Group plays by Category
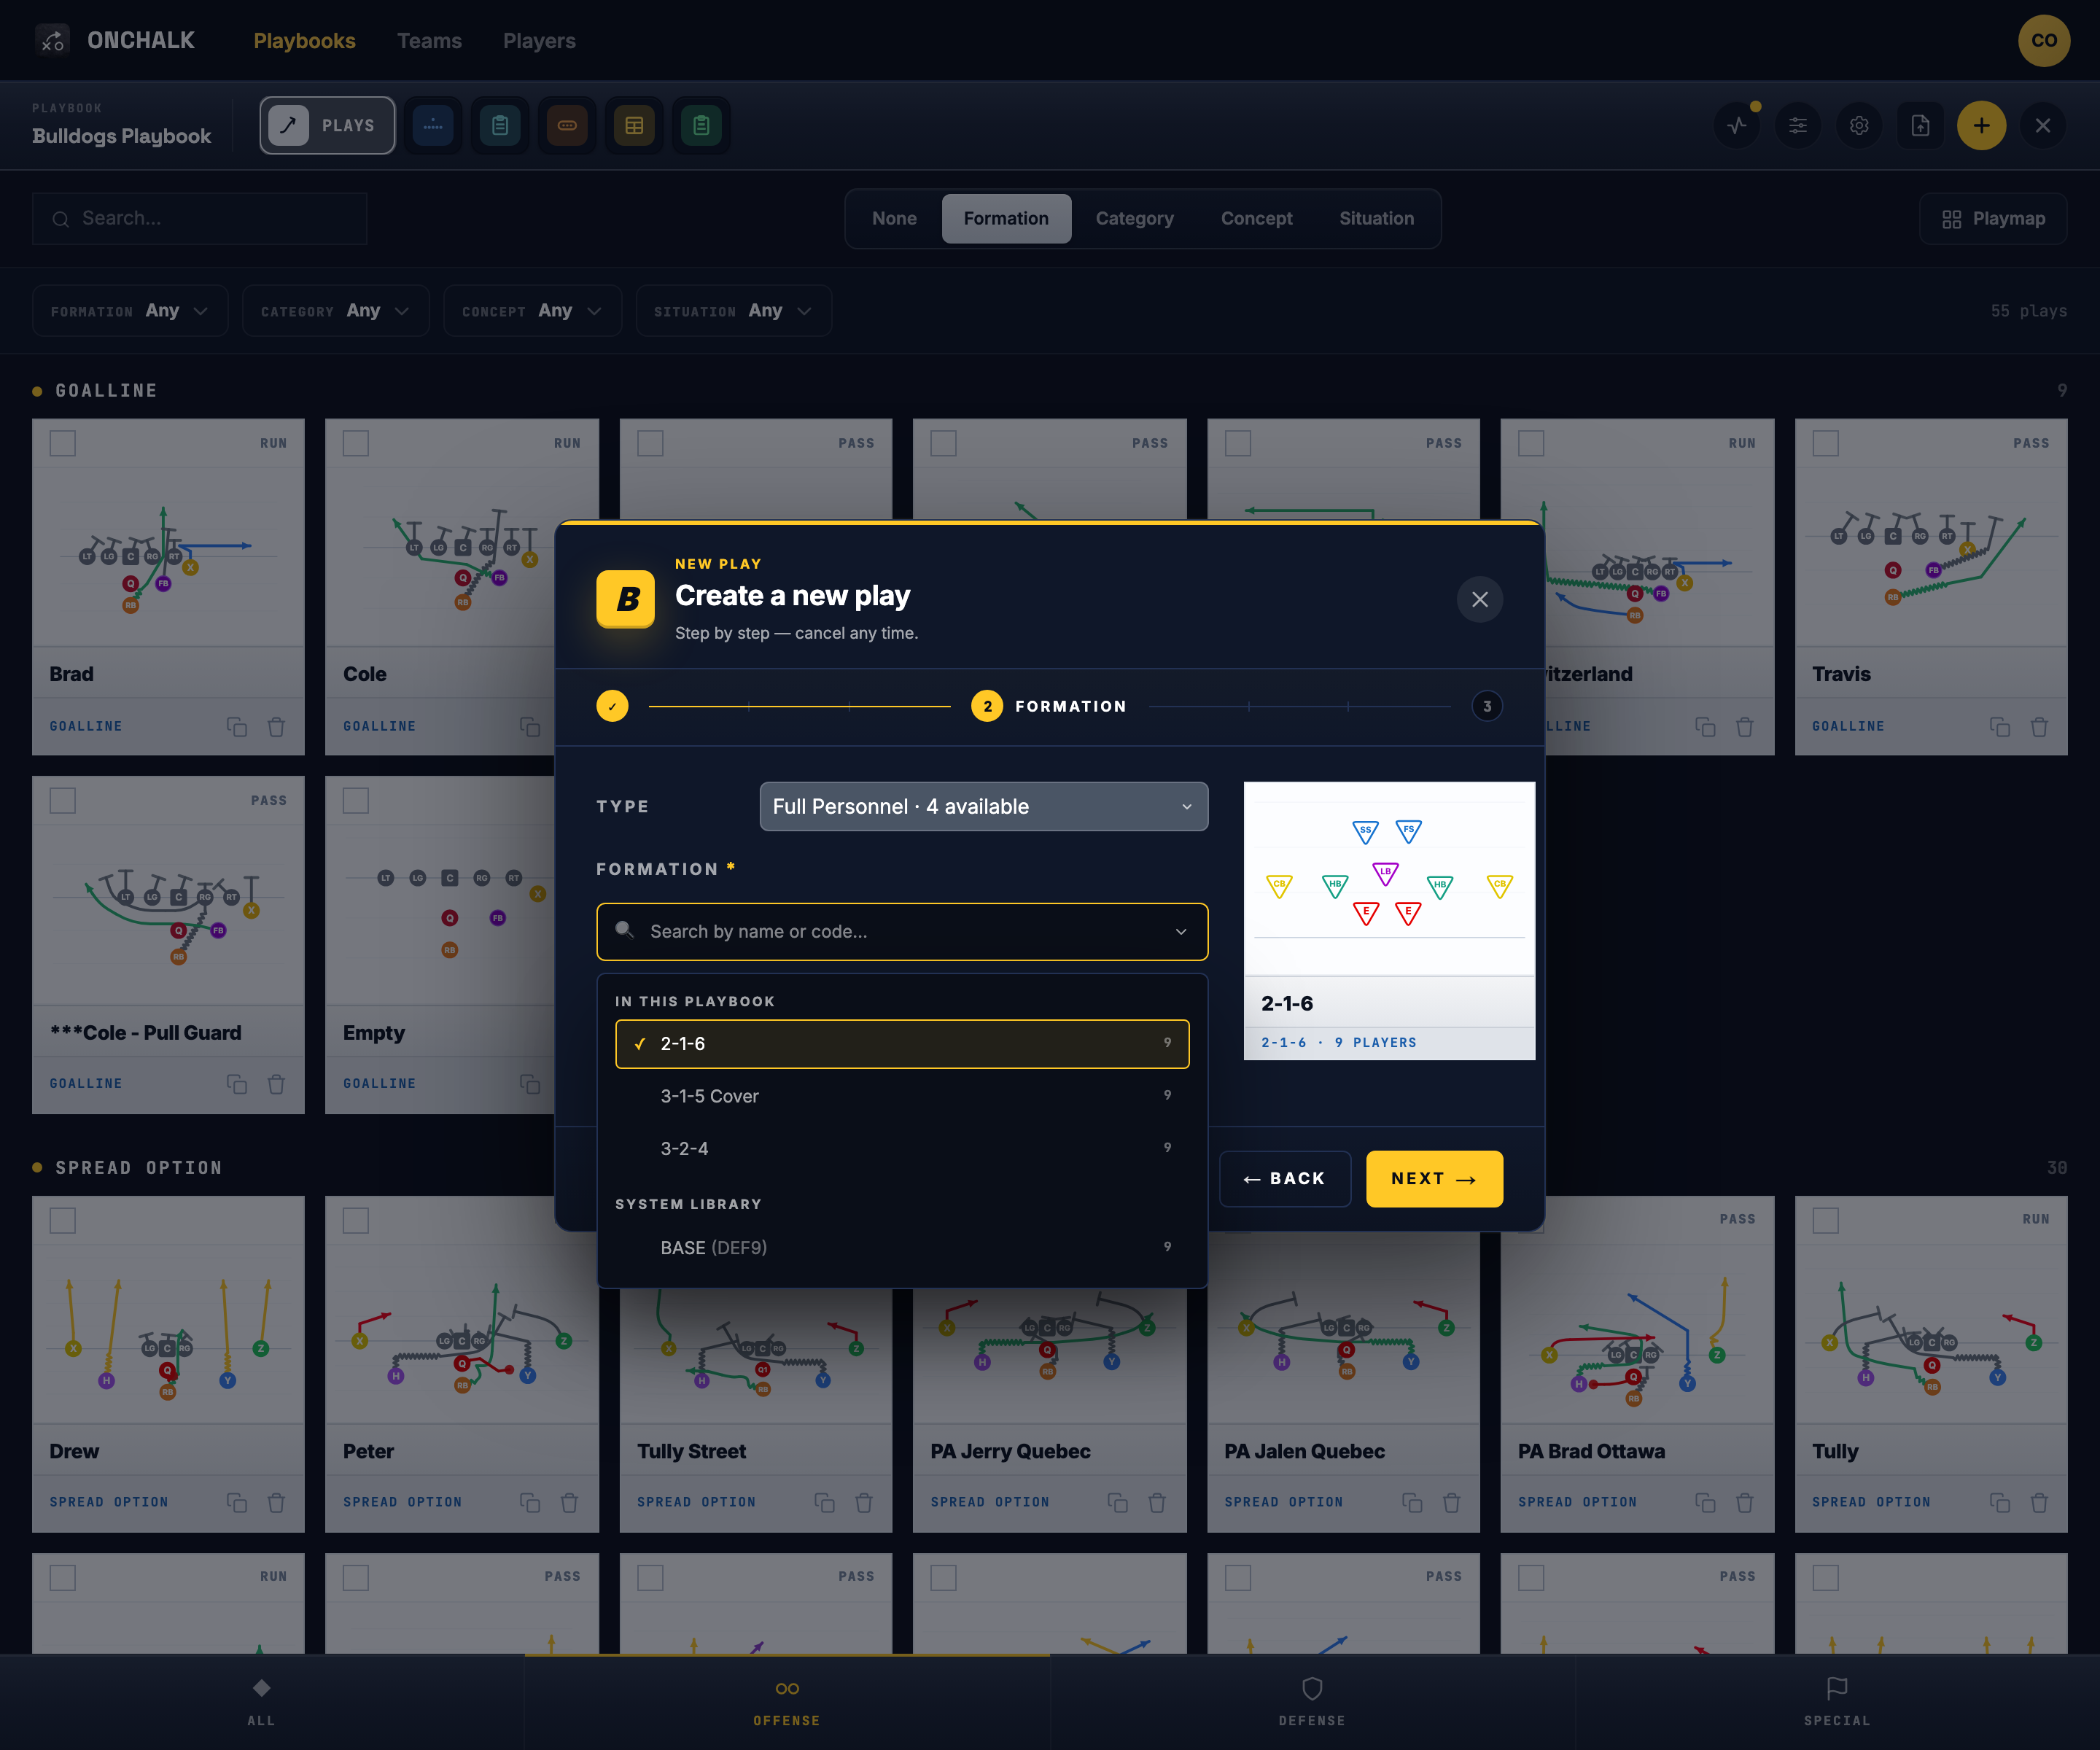The width and height of the screenshot is (2100, 1750). (x=1134, y=218)
